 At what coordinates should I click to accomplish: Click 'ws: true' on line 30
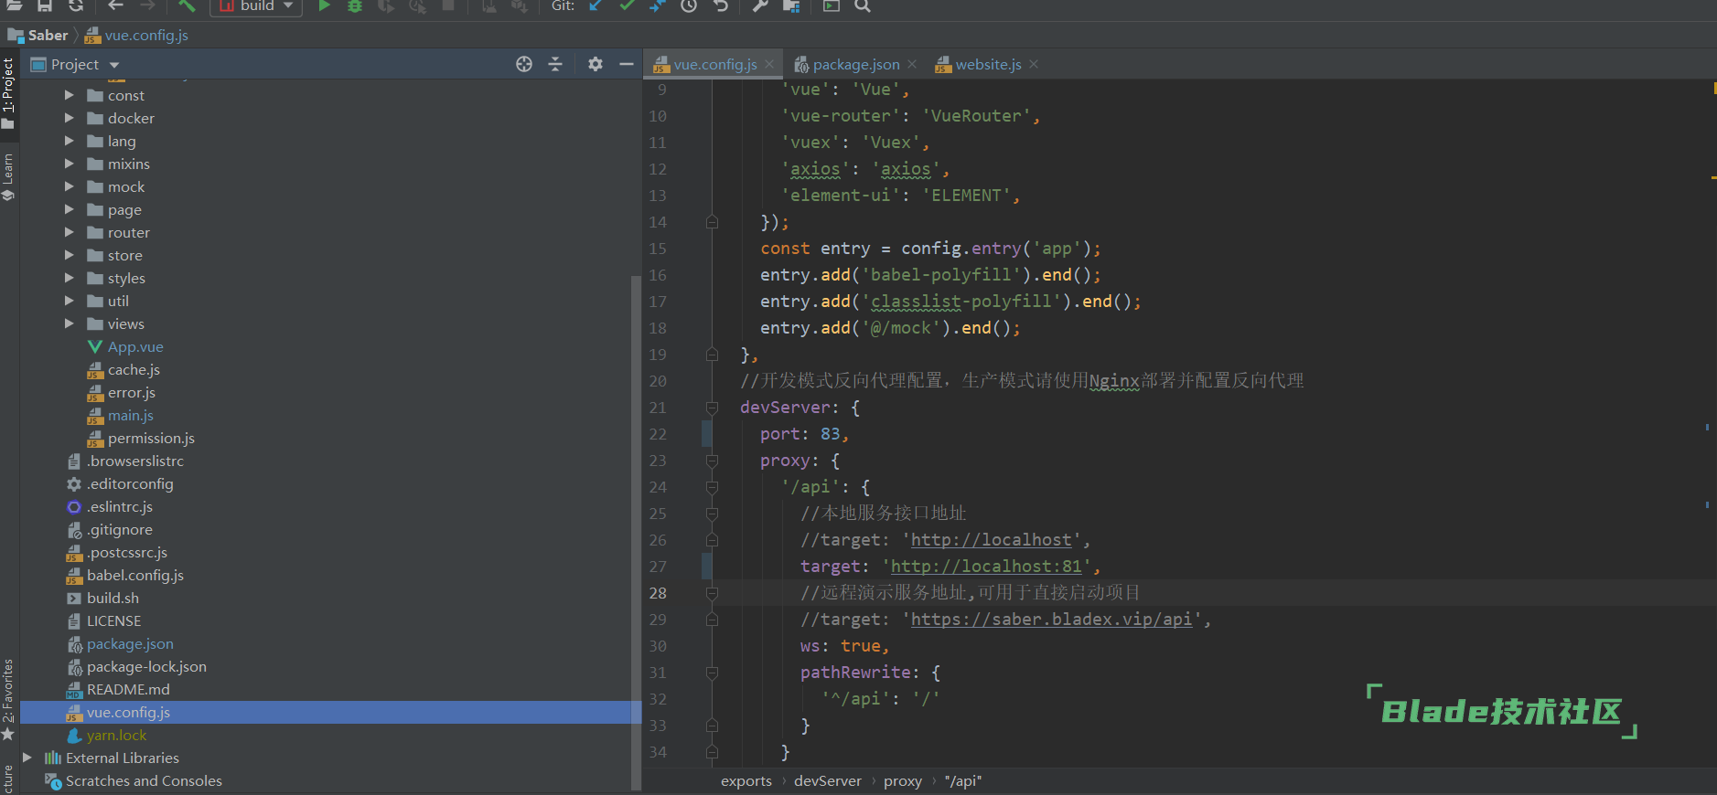click(843, 646)
